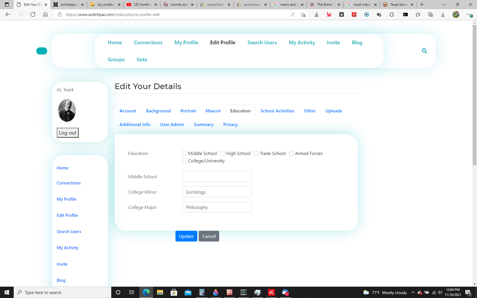This screenshot has height=298, width=477.
Task: Switch to the Account tab
Action: pyautogui.click(x=128, y=111)
